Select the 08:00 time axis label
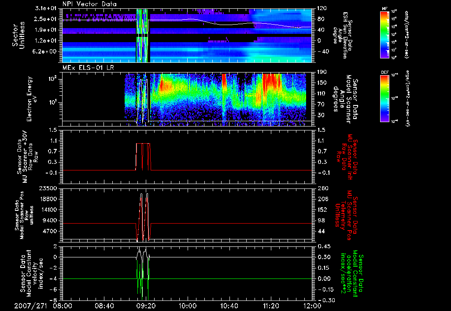The height and width of the screenshot is (311, 451). (x=63, y=305)
